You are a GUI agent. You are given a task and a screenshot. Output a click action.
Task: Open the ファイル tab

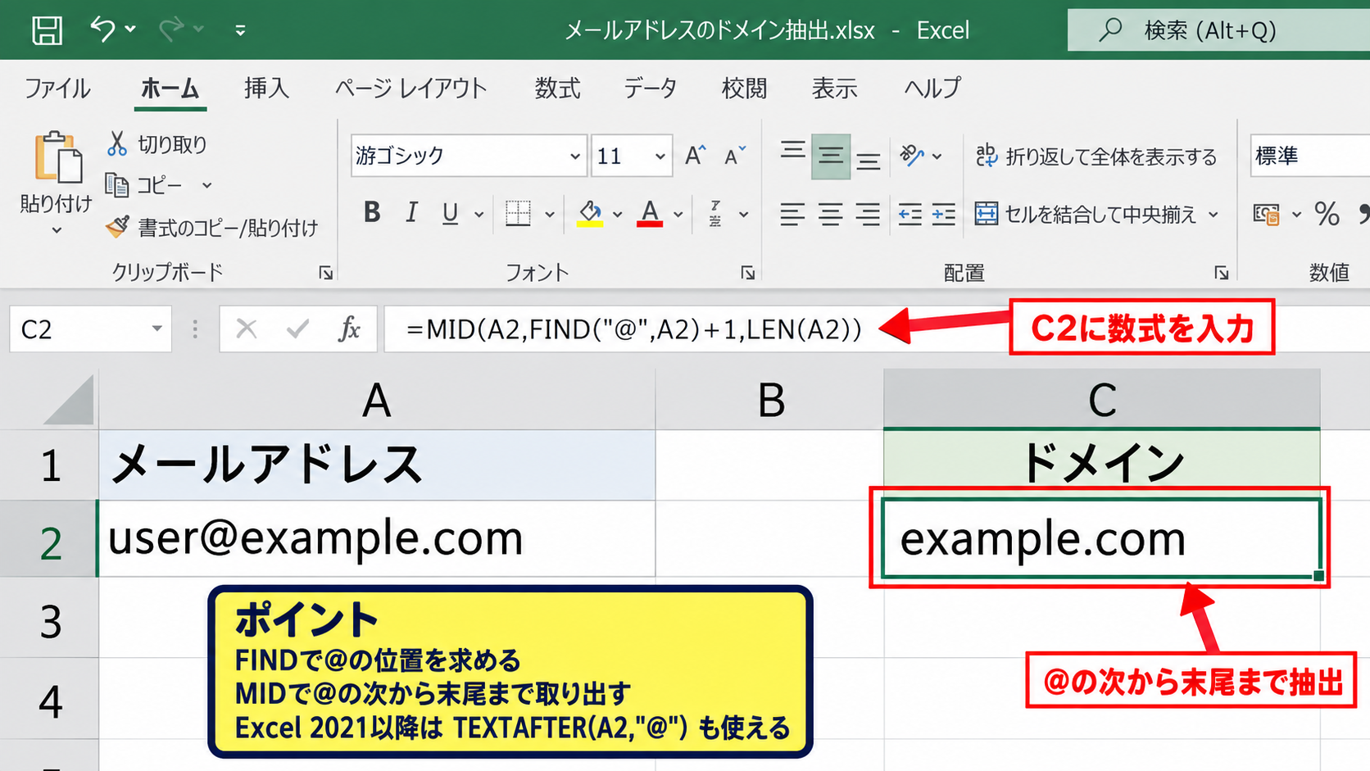coord(57,88)
